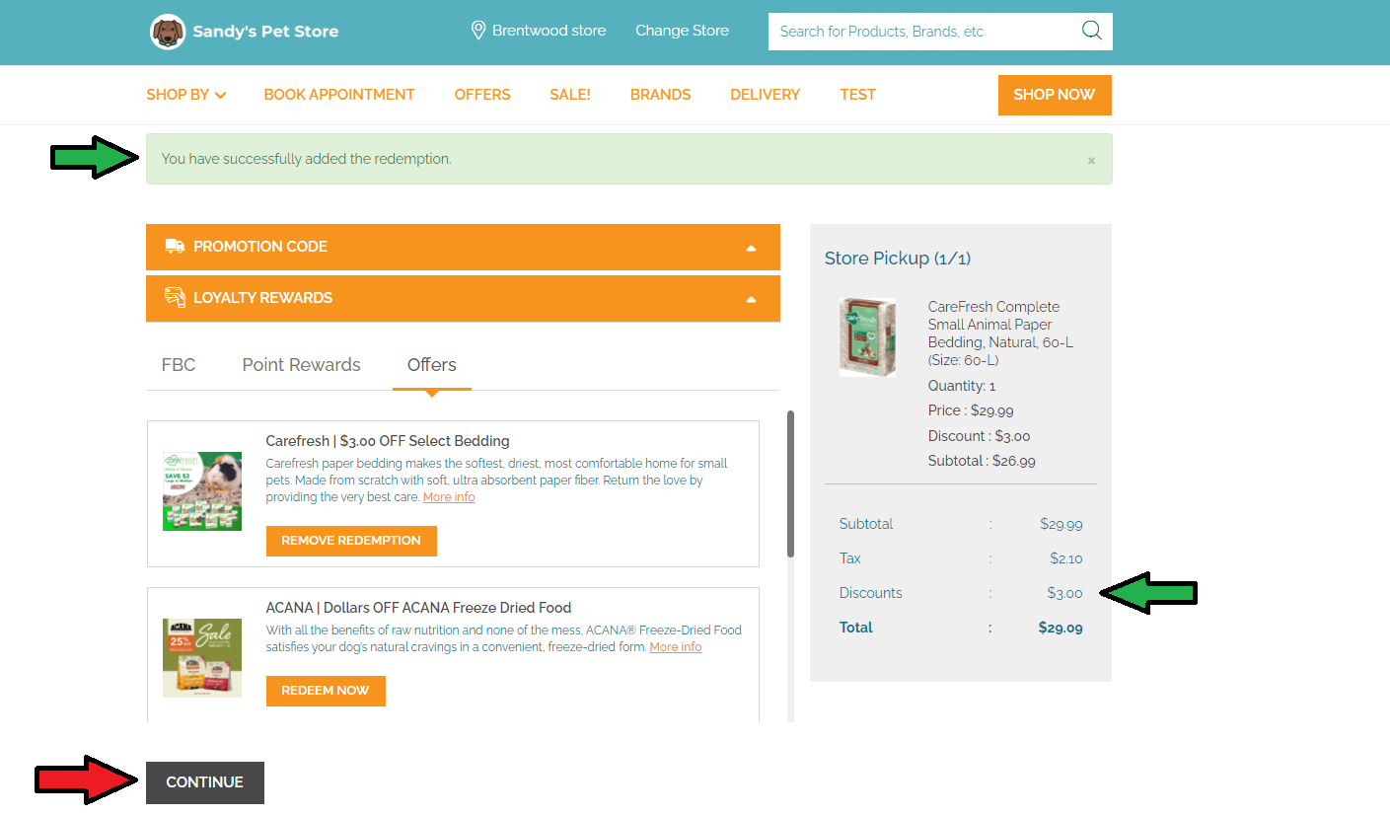Image resolution: width=1390 pixels, height=816 pixels.
Task: Click Sandy's Pet Store dog logo
Action: pyautogui.click(x=168, y=32)
